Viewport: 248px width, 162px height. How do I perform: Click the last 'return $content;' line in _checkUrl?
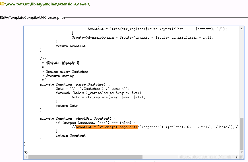click(x=72, y=136)
